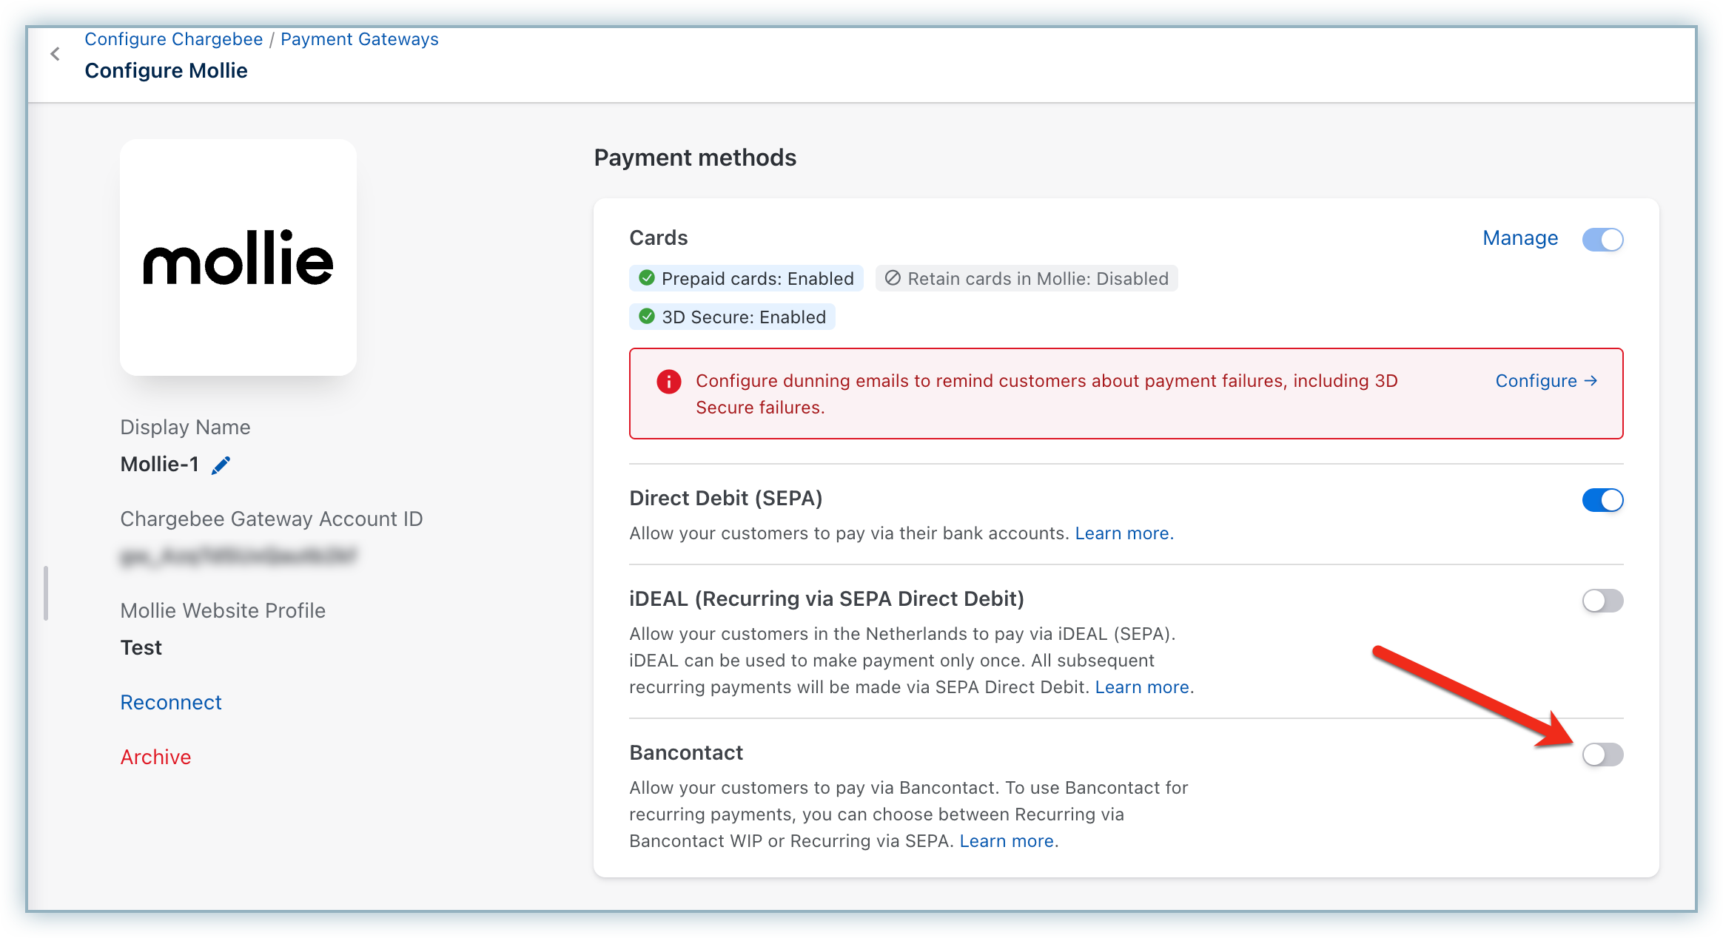Click the red info alert icon
Image resolution: width=1723 pixels, height=938 pixels.
[x=668, y=382]
